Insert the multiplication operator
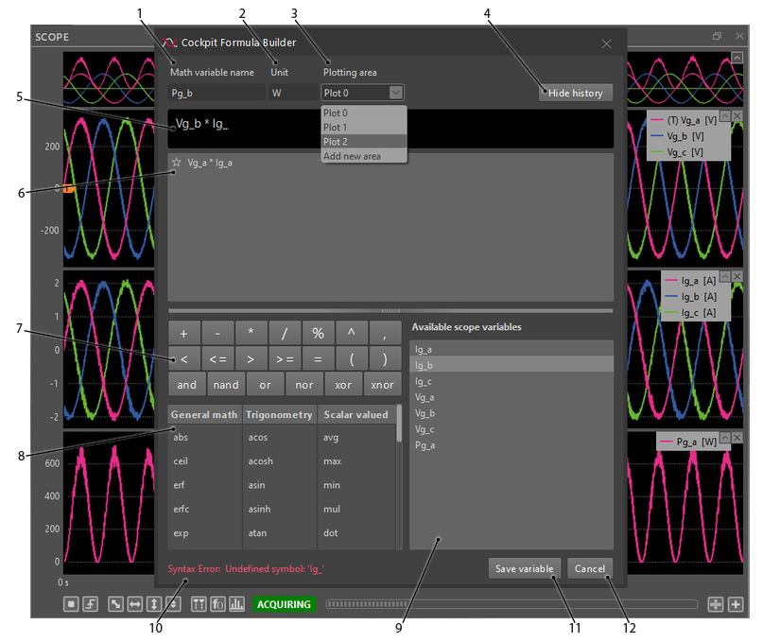This screenshot has height=643, width=780. coord(251,333)
